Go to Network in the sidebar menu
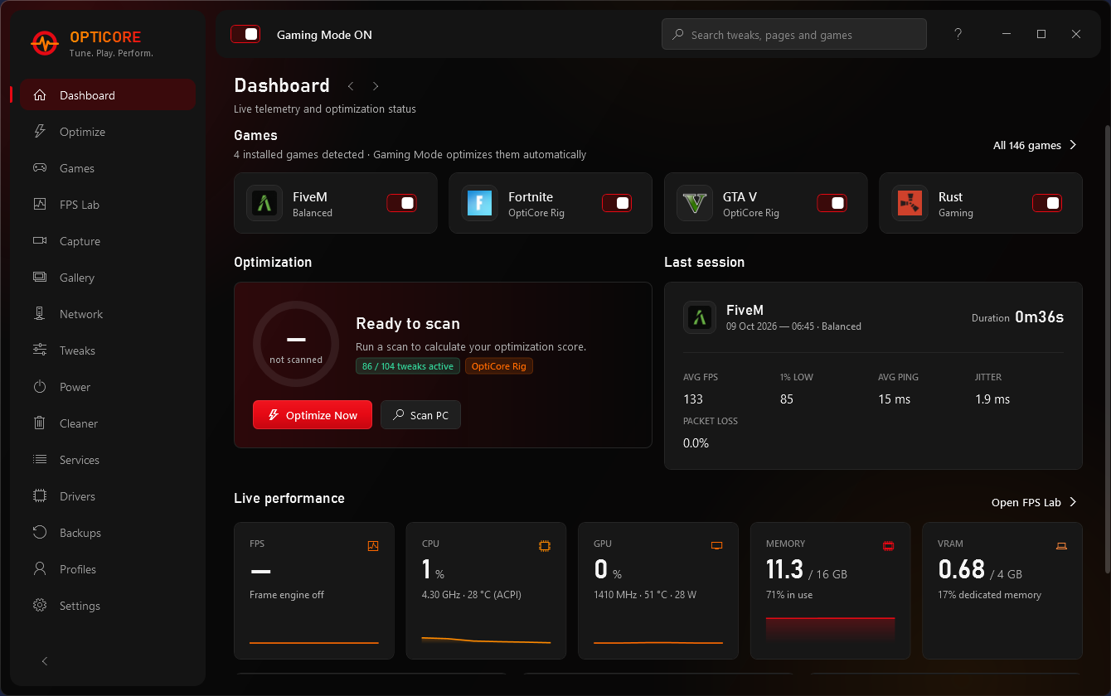Image resolution: width=1111 pixels, height=696 pixels. pos(108,314)
